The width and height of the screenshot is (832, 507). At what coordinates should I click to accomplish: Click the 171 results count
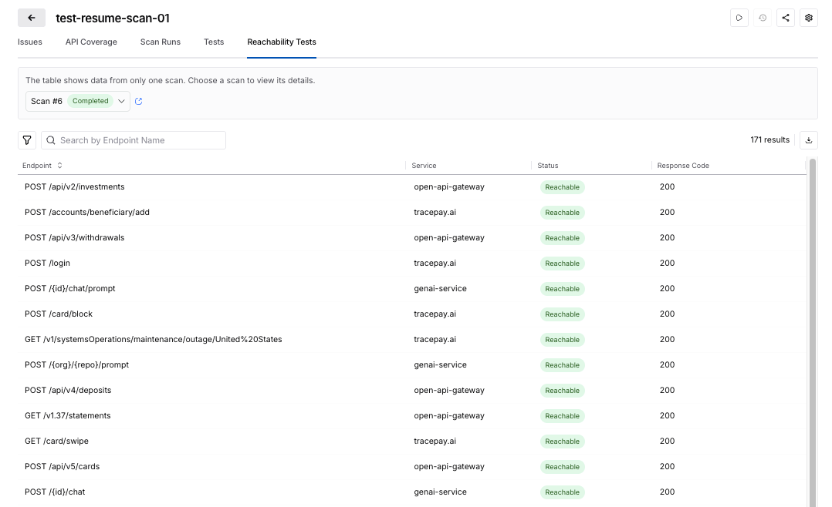tap(770, 140)
